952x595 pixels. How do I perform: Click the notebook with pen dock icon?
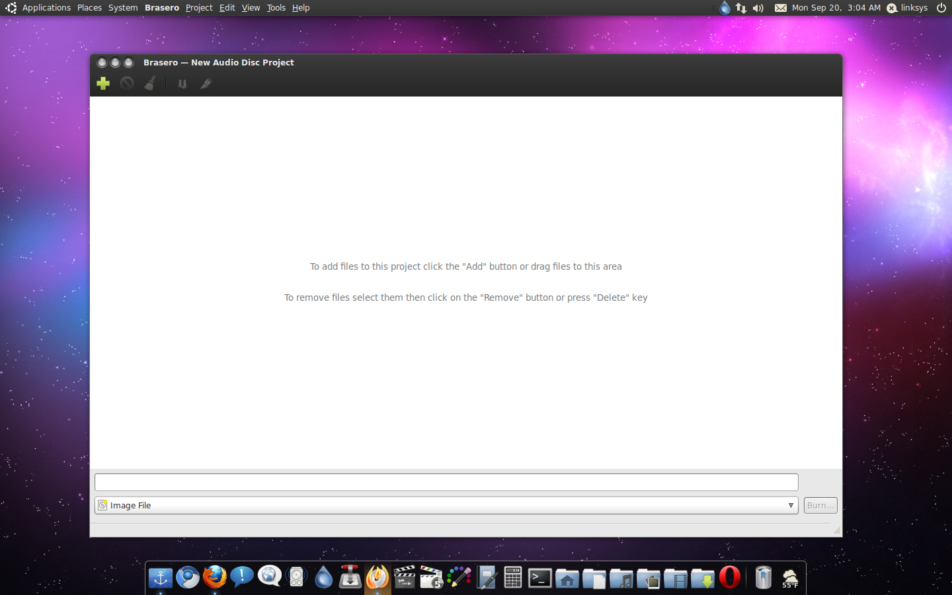pos(487,577)
